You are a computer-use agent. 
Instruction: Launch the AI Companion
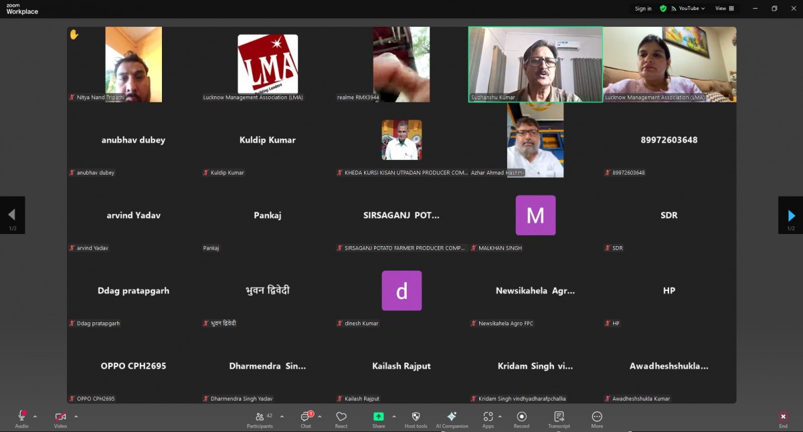[x=452, y=419]
